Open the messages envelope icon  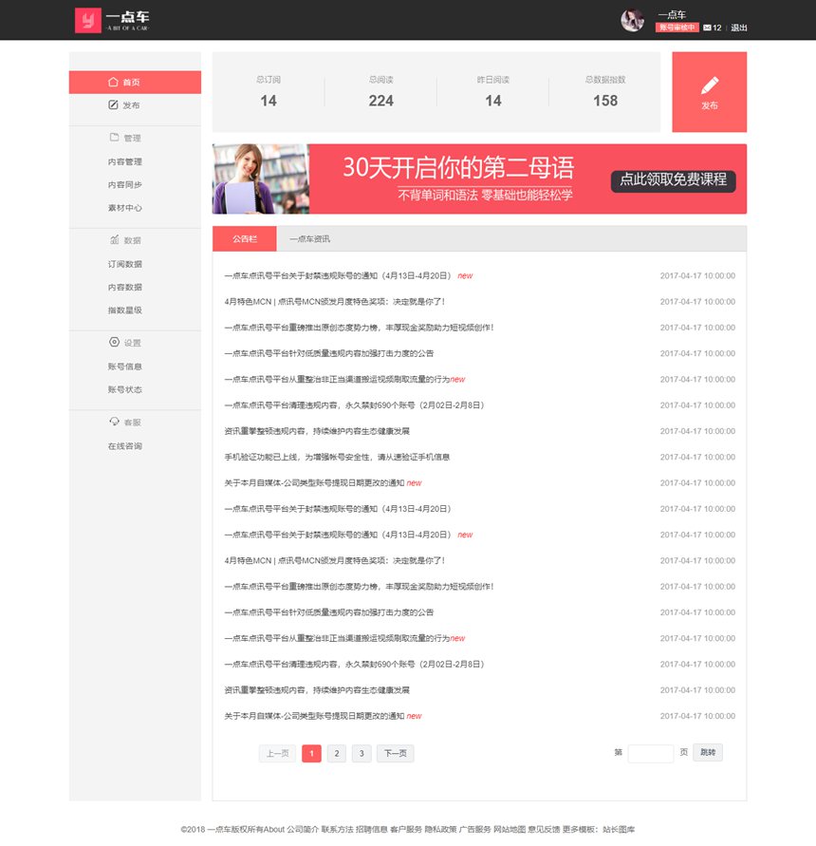point(707,28)
